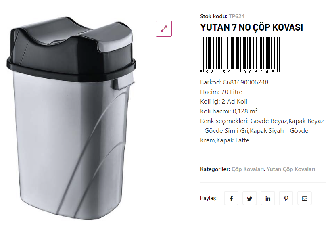
Task: Click the grey trash bin product photo
Action: (71, 118)
